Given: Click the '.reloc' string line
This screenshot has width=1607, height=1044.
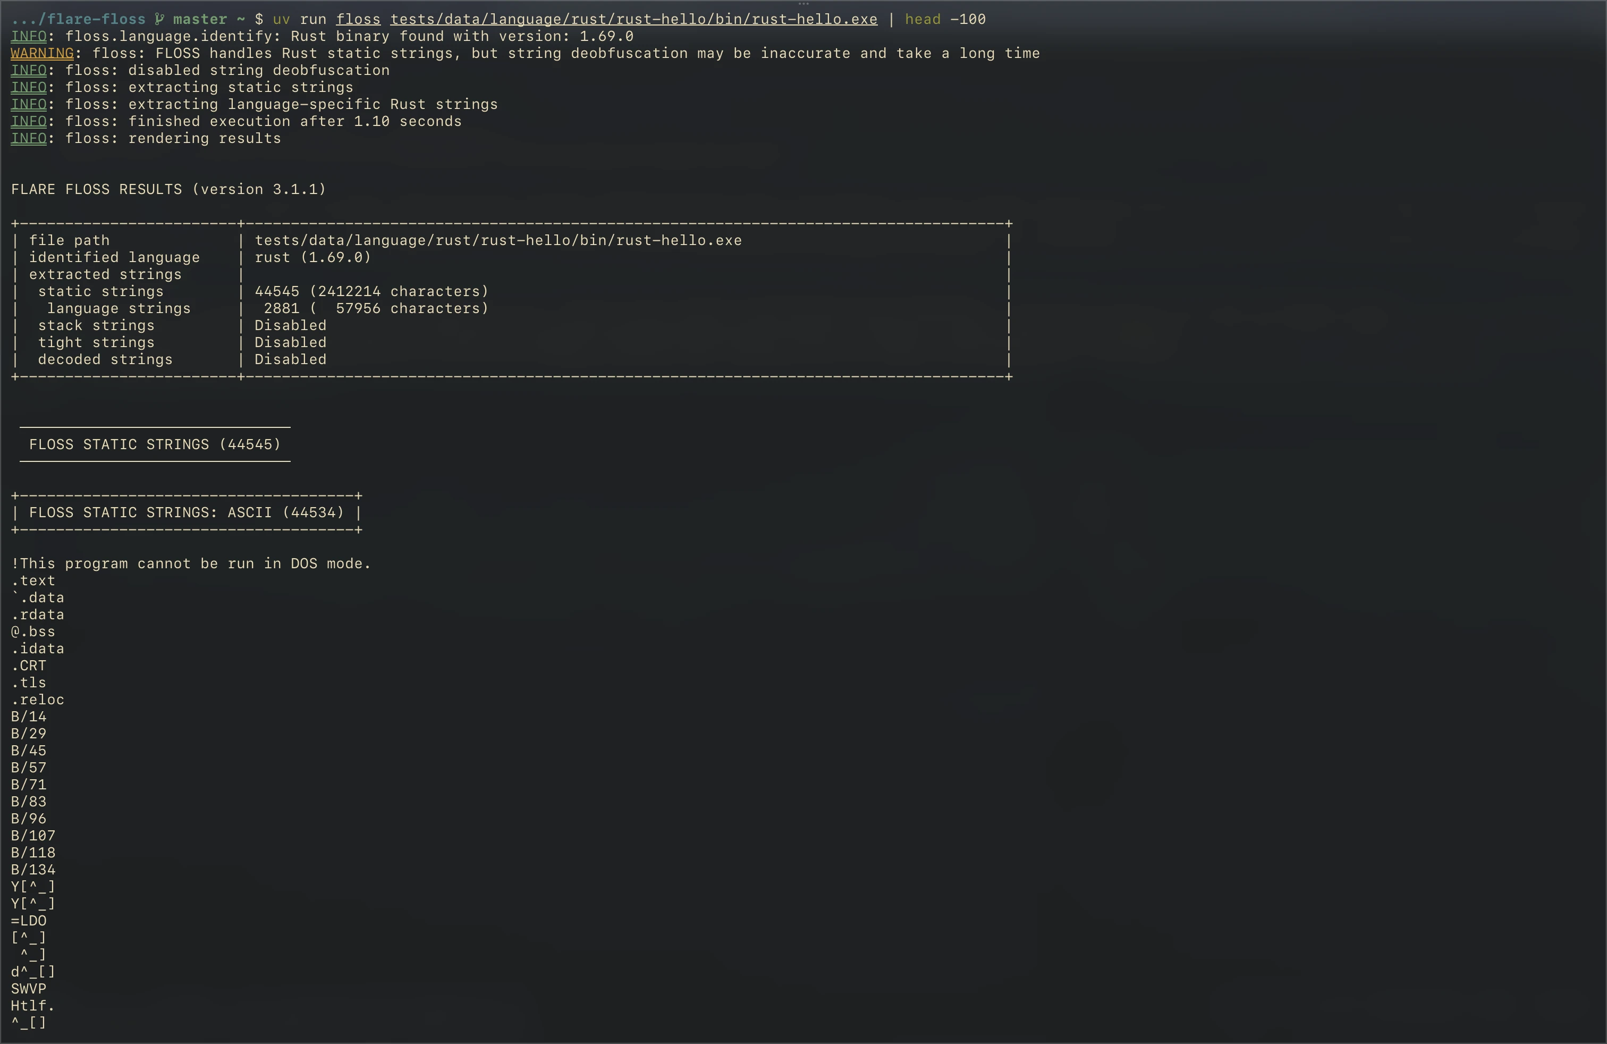Looking at the screenshot, I should coord(37,700).
